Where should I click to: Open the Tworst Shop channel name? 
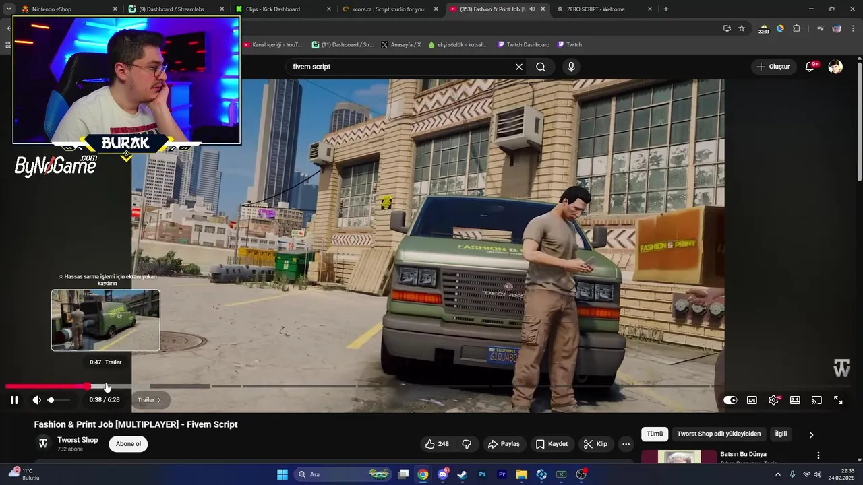tap(78, 440)
